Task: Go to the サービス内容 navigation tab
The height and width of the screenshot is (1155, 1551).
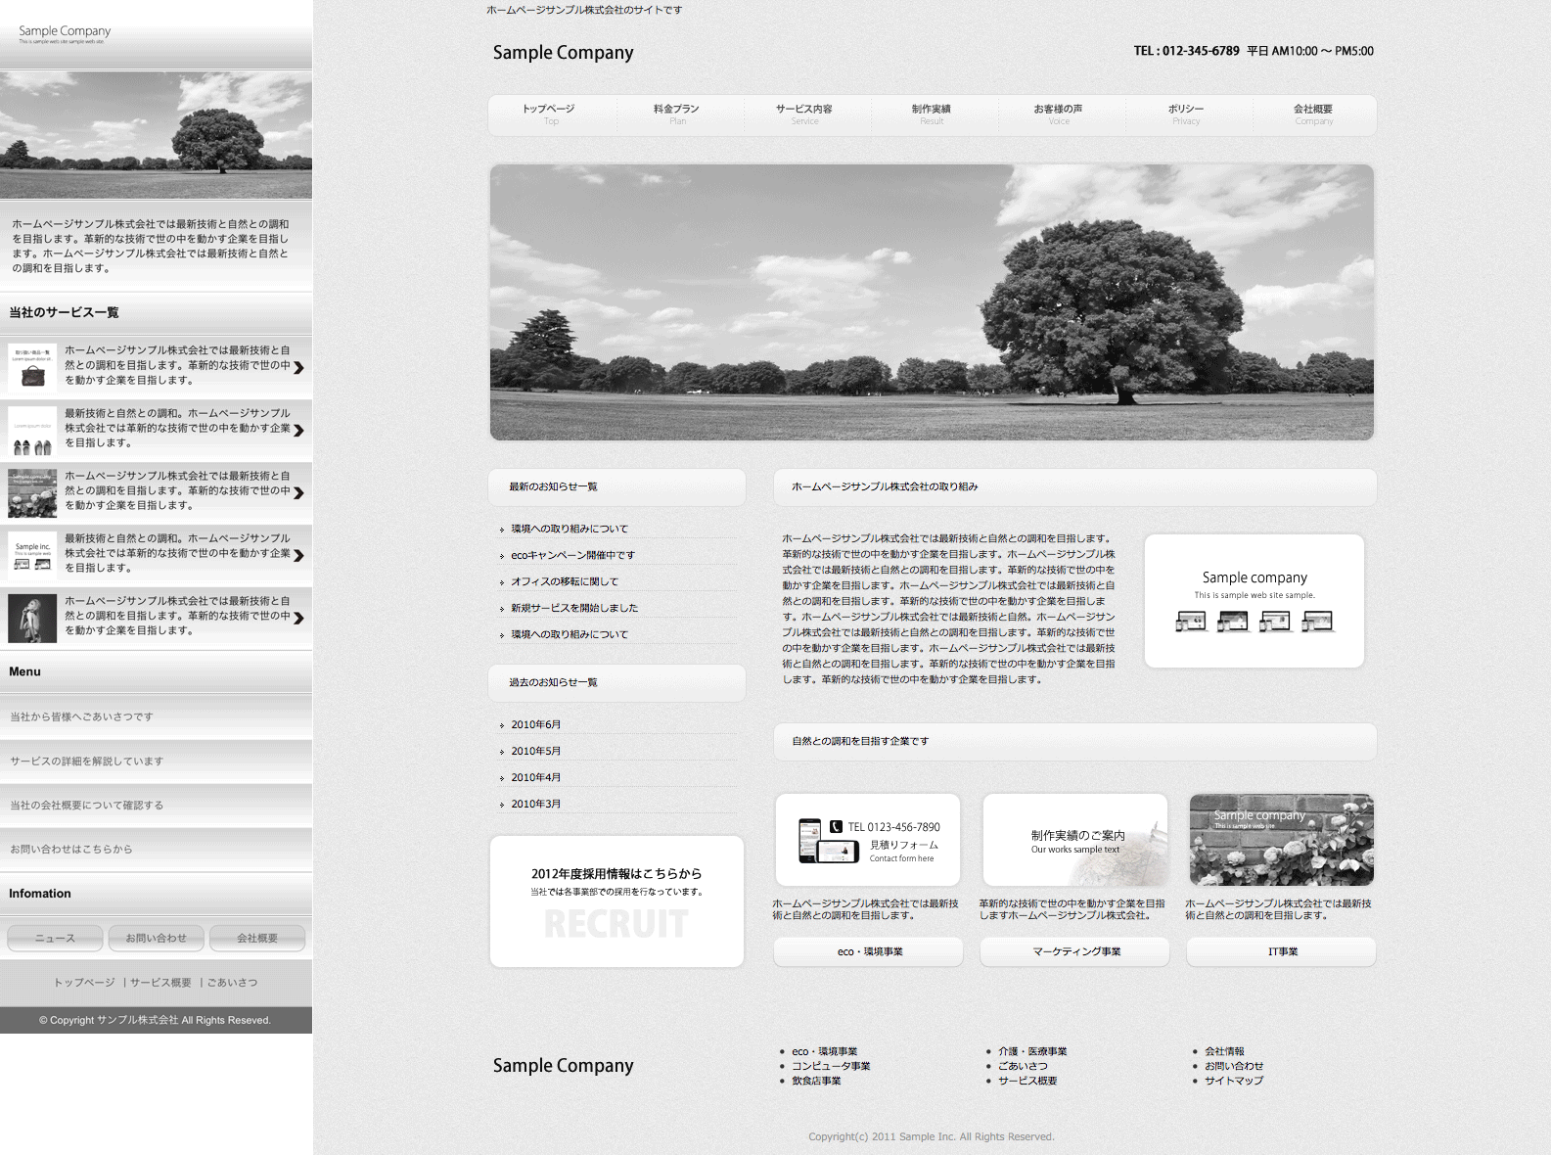Action: coord(803,115)
